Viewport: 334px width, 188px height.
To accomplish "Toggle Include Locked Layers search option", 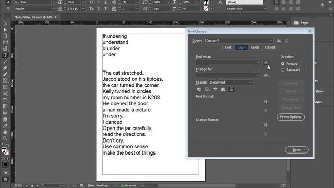I will click(199, 89).
